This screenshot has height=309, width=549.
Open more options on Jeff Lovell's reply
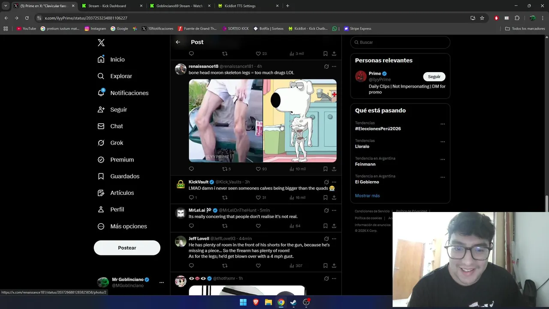[x=334, y=239]
